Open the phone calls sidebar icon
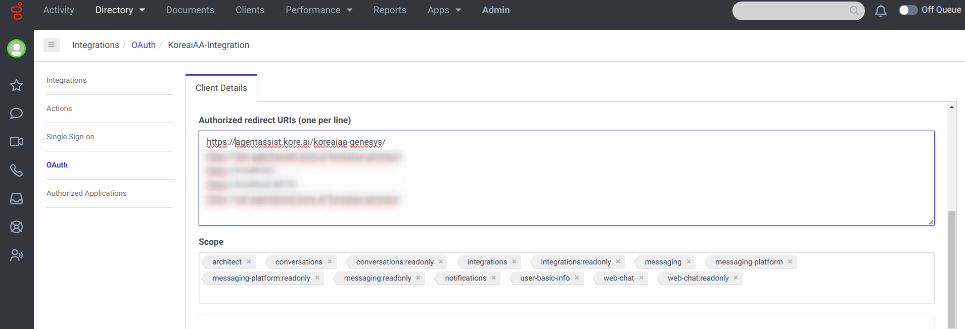The width and height of the screenshot is (965, 329). pyautogui.click(x=16, y=170)
